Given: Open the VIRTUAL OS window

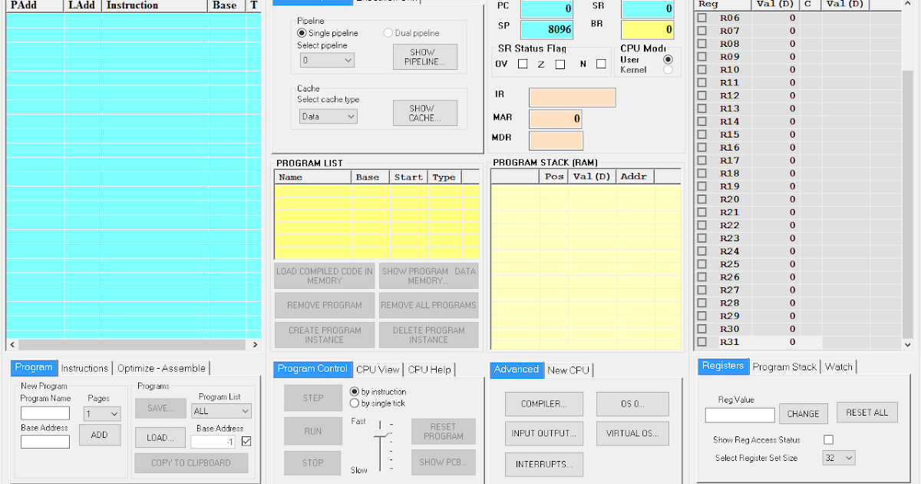Looking at the screenshot, I should pos(632,433).
